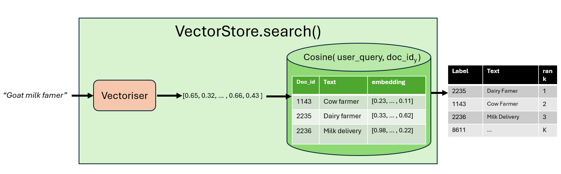This screenshot has width=561, height=174.
Task: Click the Cosine similarity cylinder label
Action: [x=362, y=57]
